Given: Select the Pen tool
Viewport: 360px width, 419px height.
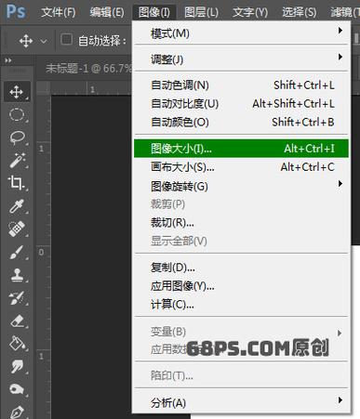Looking at the screenshot, I should point(17,412).
